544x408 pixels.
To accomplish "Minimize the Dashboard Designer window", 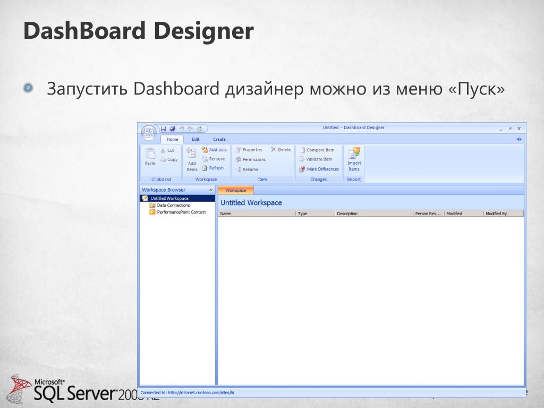I will [500, 129].
